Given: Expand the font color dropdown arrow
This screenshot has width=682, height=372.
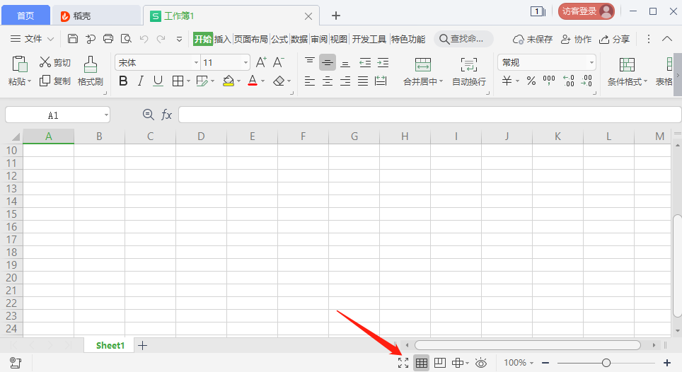Looking at the screenshot, I should 262,81.
